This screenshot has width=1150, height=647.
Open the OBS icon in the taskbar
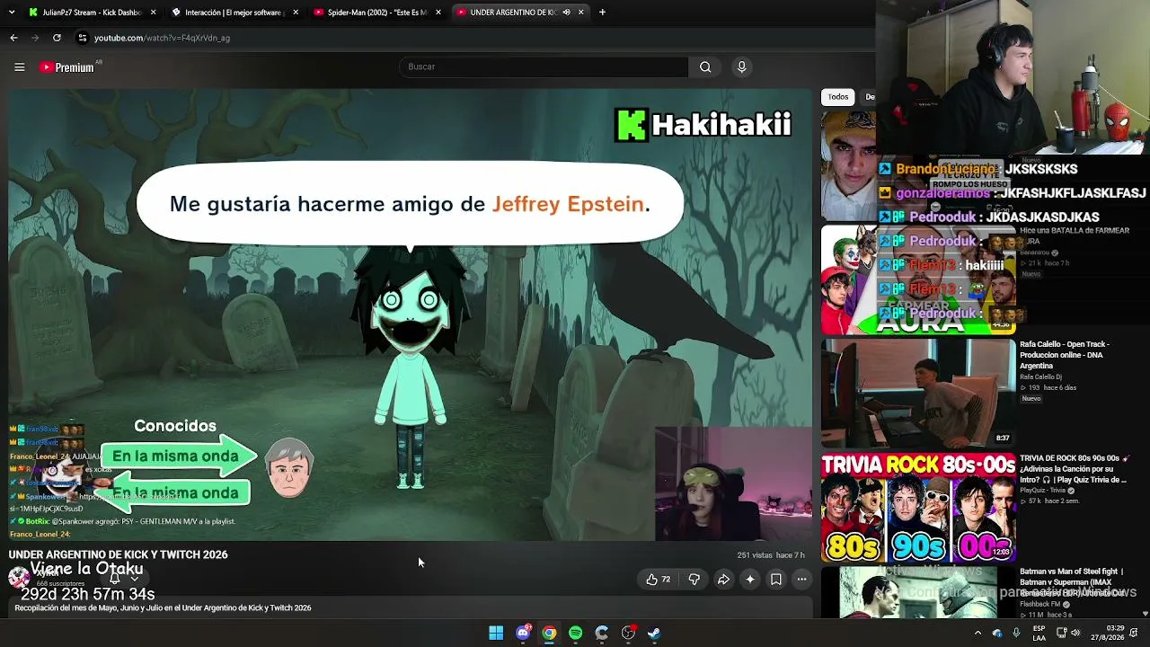point(628,633)
